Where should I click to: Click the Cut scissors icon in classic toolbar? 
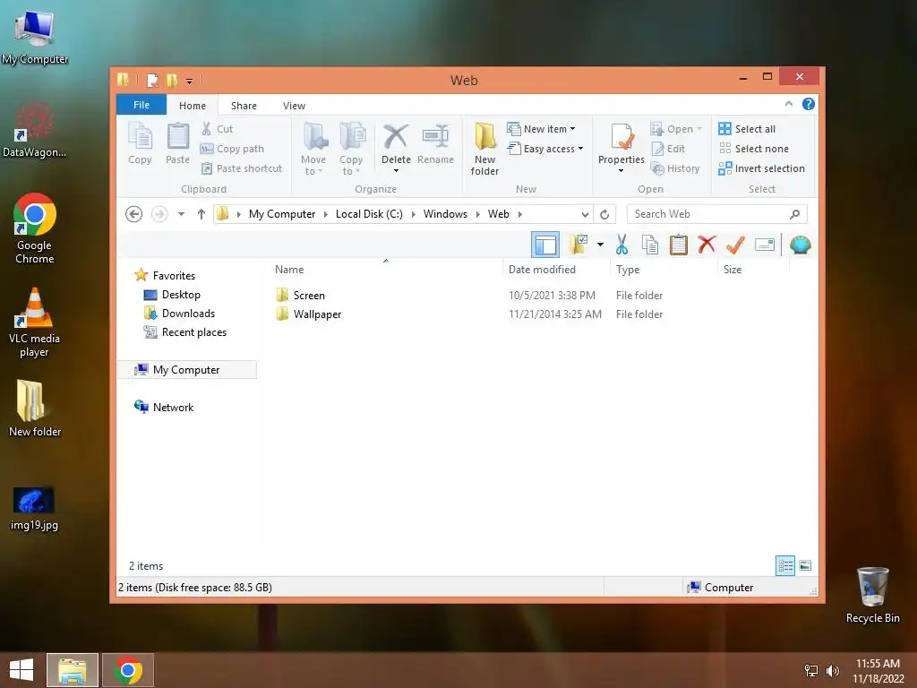coord(621,245)
